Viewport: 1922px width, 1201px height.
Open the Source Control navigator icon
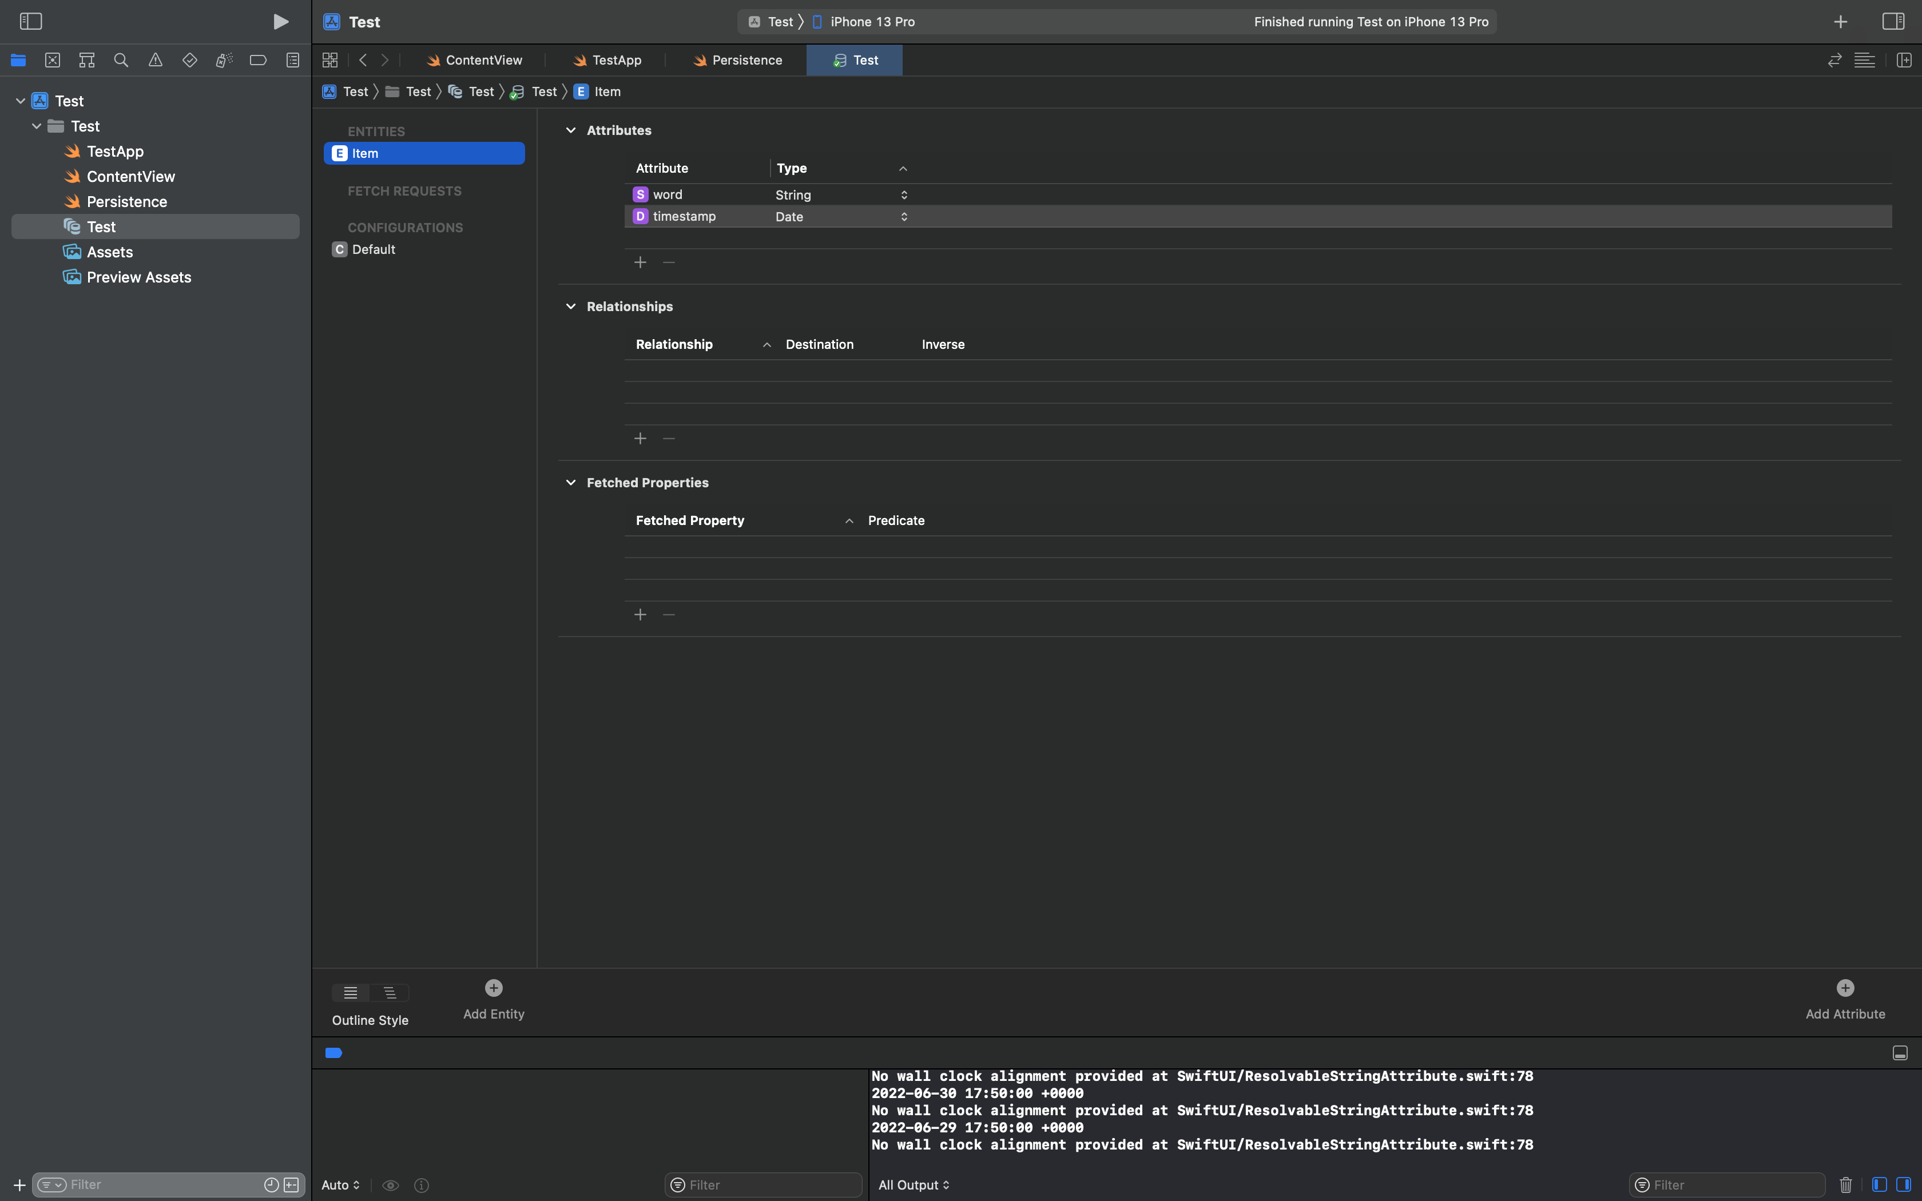(53, 61)
